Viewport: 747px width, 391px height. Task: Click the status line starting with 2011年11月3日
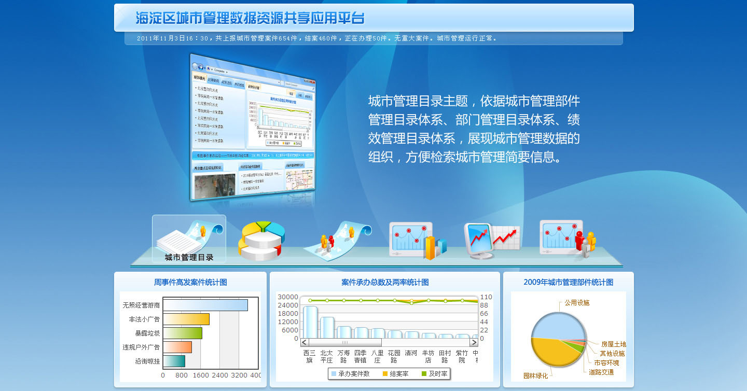point(317,38)
